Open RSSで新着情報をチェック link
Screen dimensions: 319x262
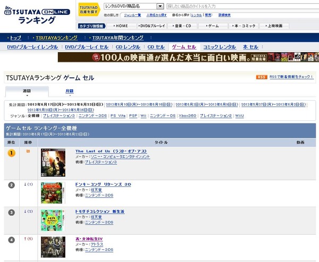pyautogui.click(x=291, y=77)
